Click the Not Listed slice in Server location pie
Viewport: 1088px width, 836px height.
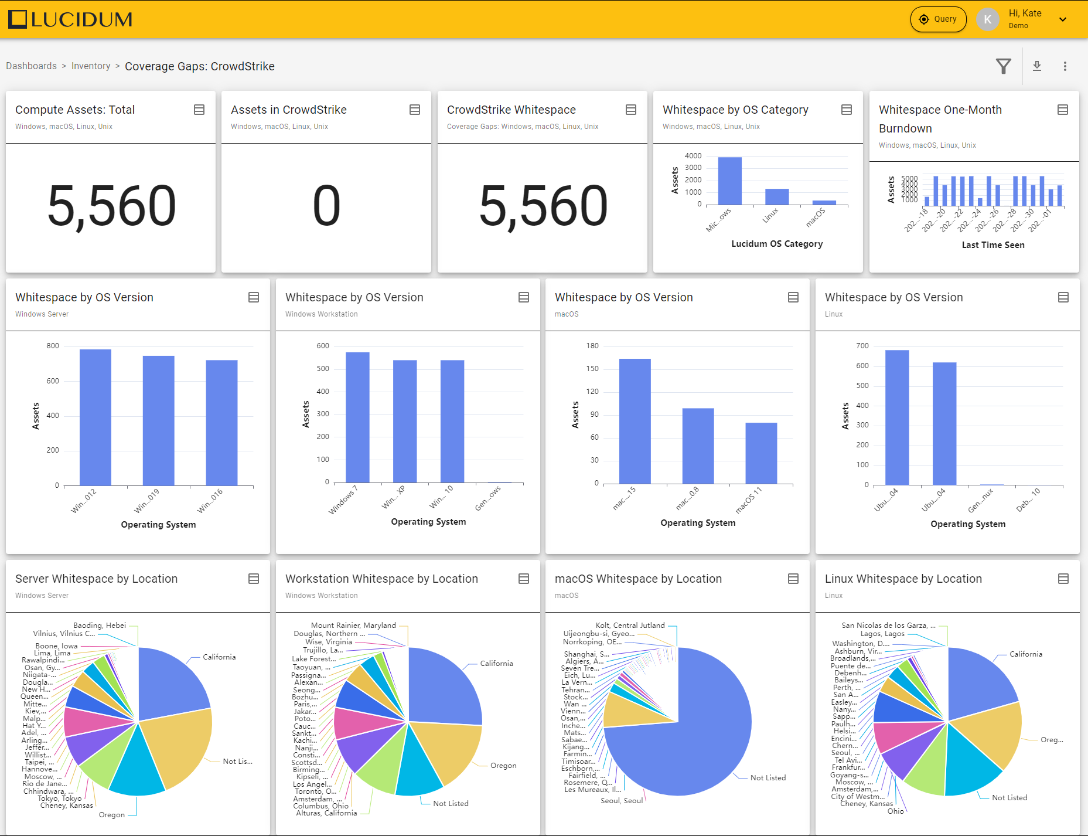(179, 747)
